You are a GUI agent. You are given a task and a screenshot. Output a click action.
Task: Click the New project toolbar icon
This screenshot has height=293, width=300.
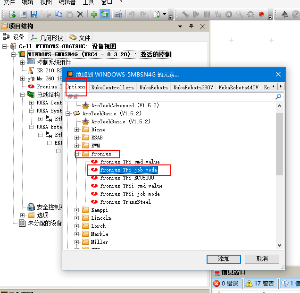pyautogui.click(x=12, y=14)
